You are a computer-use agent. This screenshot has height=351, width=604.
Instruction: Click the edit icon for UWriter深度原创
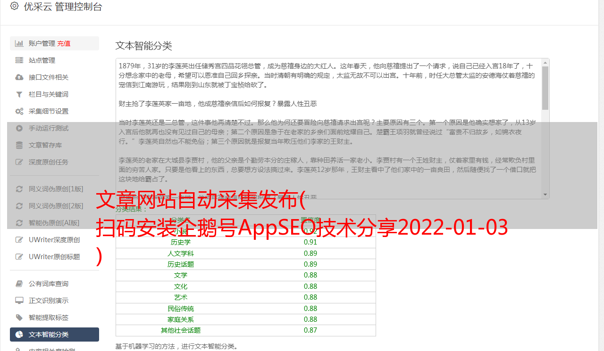[19, 240]
